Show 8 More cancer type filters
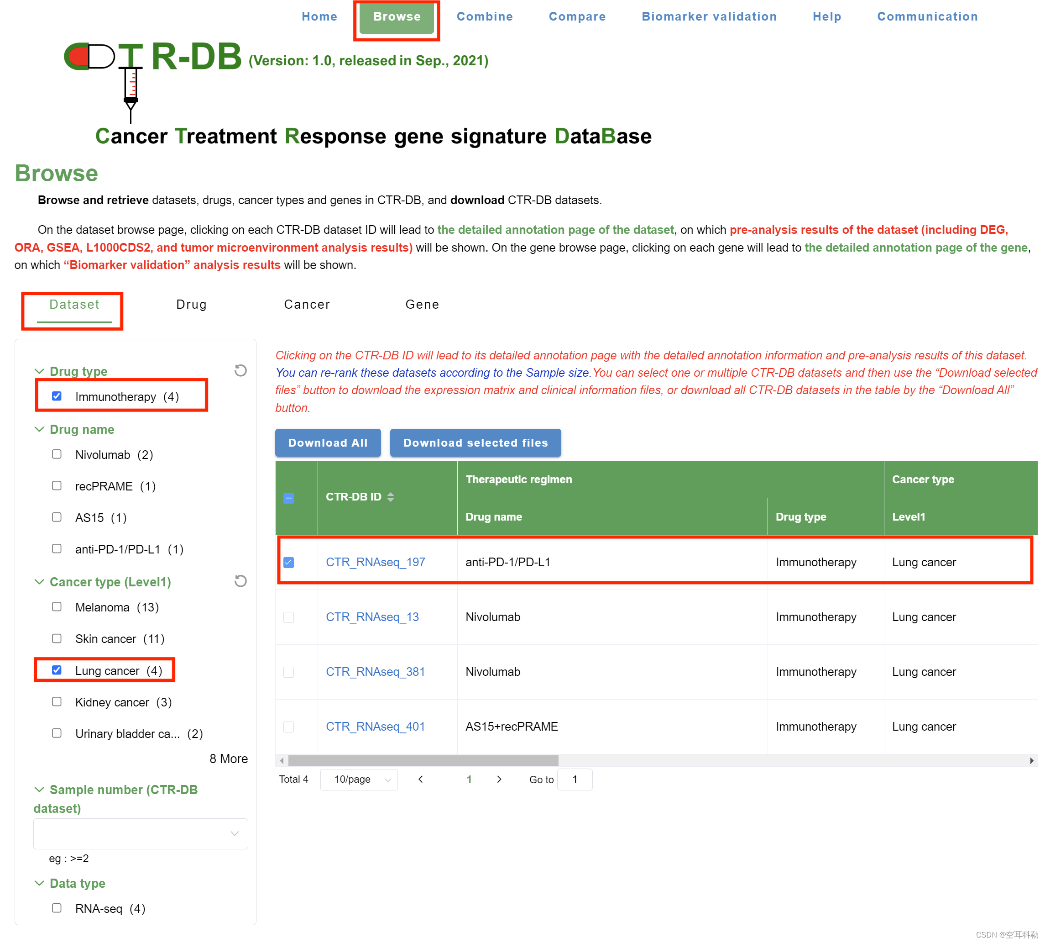Image resolution: width=1045 pixels, height=943 pixels. pyautogui.click(x=228, y=759)
